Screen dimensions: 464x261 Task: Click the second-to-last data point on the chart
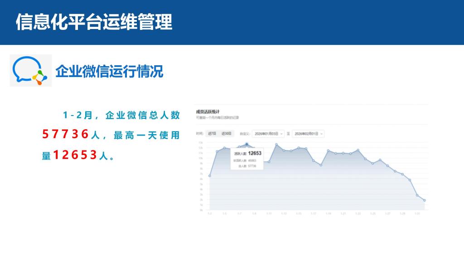(x=417, y=195)
